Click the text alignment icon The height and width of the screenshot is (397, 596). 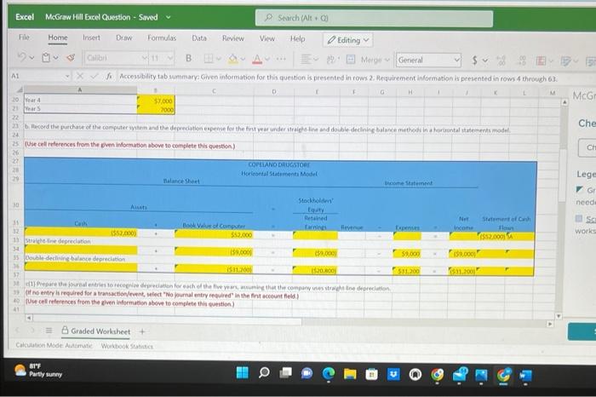[305, 60]
